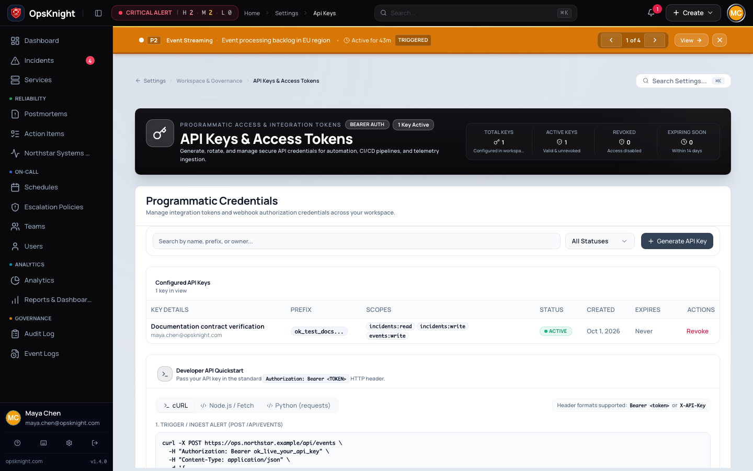Open the Critical Alert indicator

coord(175,13)
